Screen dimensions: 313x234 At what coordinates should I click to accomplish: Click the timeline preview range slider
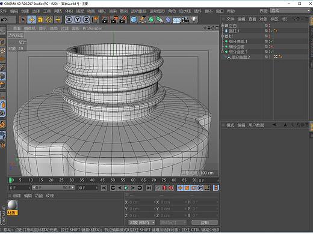tap(54, 188)
